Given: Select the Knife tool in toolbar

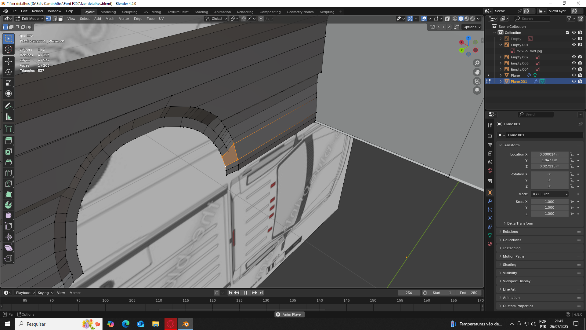Looking at the screenshot, I should click(9, 184).
